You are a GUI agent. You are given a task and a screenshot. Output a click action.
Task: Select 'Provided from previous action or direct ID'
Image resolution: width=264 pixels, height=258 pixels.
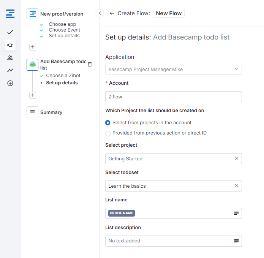108,133
